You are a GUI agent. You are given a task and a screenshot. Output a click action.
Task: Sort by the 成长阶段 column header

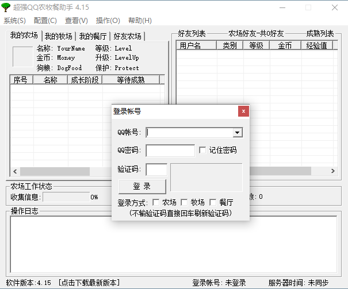[85, 80]
